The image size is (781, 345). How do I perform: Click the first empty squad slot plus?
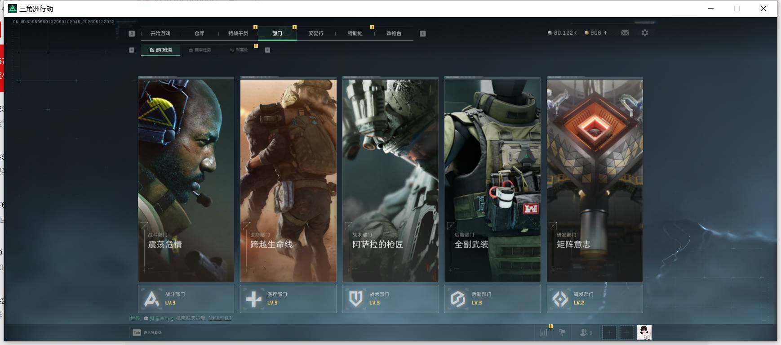[x=609, y=333]
